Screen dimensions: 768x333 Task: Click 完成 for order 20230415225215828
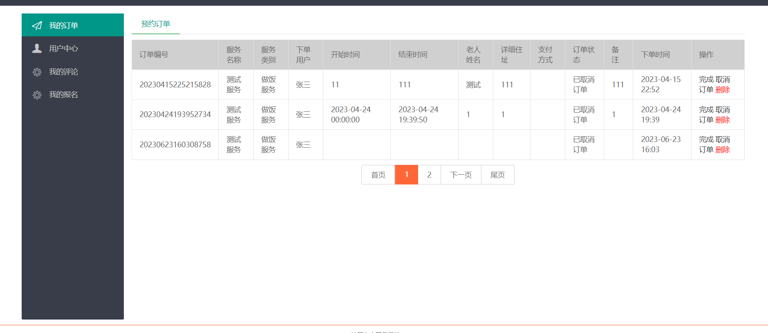pyautogui.click(x=706, y=80)
